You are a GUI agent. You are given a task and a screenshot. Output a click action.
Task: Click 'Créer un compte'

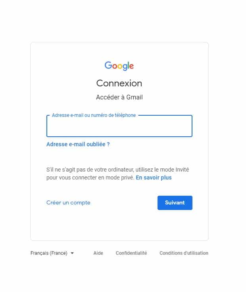click(68, 202)
